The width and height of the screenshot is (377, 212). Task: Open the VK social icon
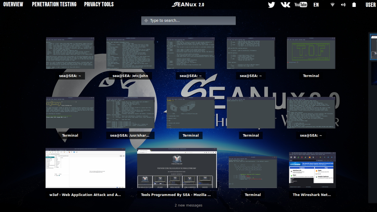coord(285,5)
